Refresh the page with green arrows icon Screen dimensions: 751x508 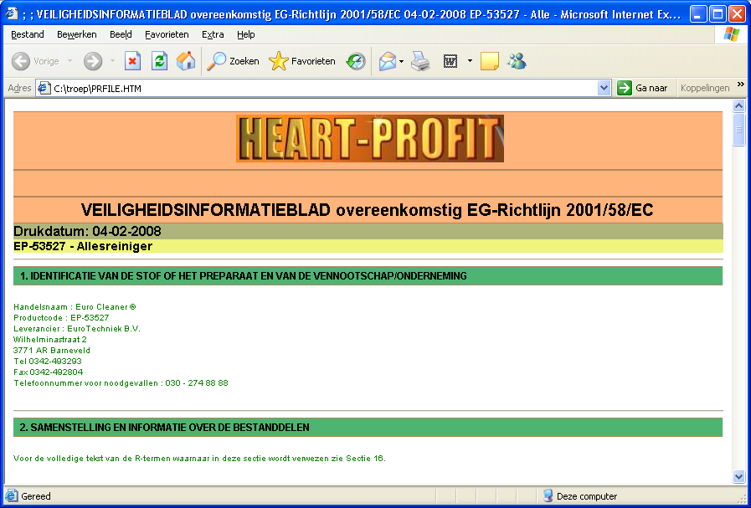tap(159, 61)
